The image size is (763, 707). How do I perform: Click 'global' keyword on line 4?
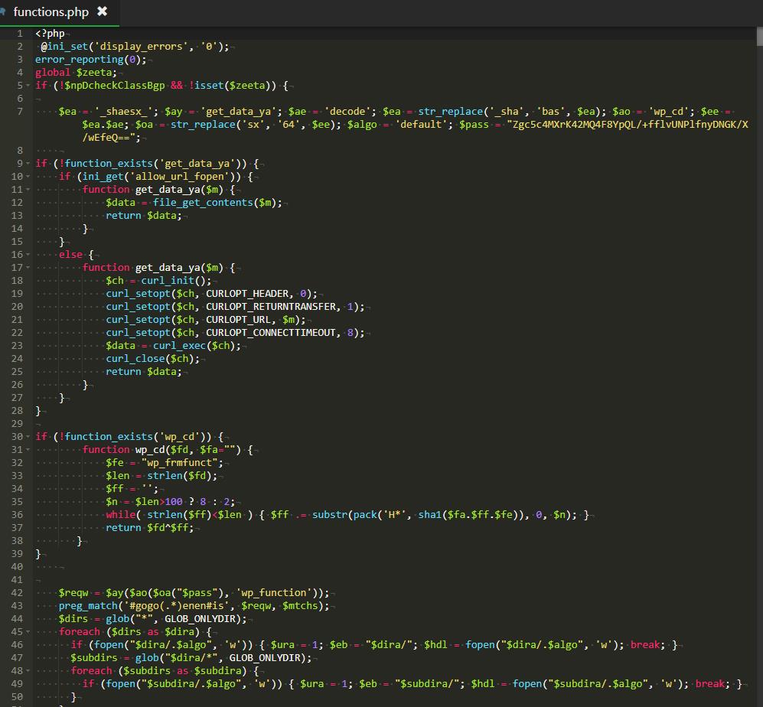(53, 73)
